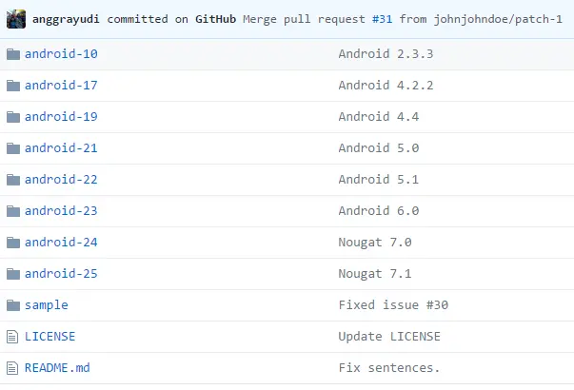Image resolution: width=574 pixels, height=390 pixels.
Task: Open the README.md file
Action: coord(57,368)
